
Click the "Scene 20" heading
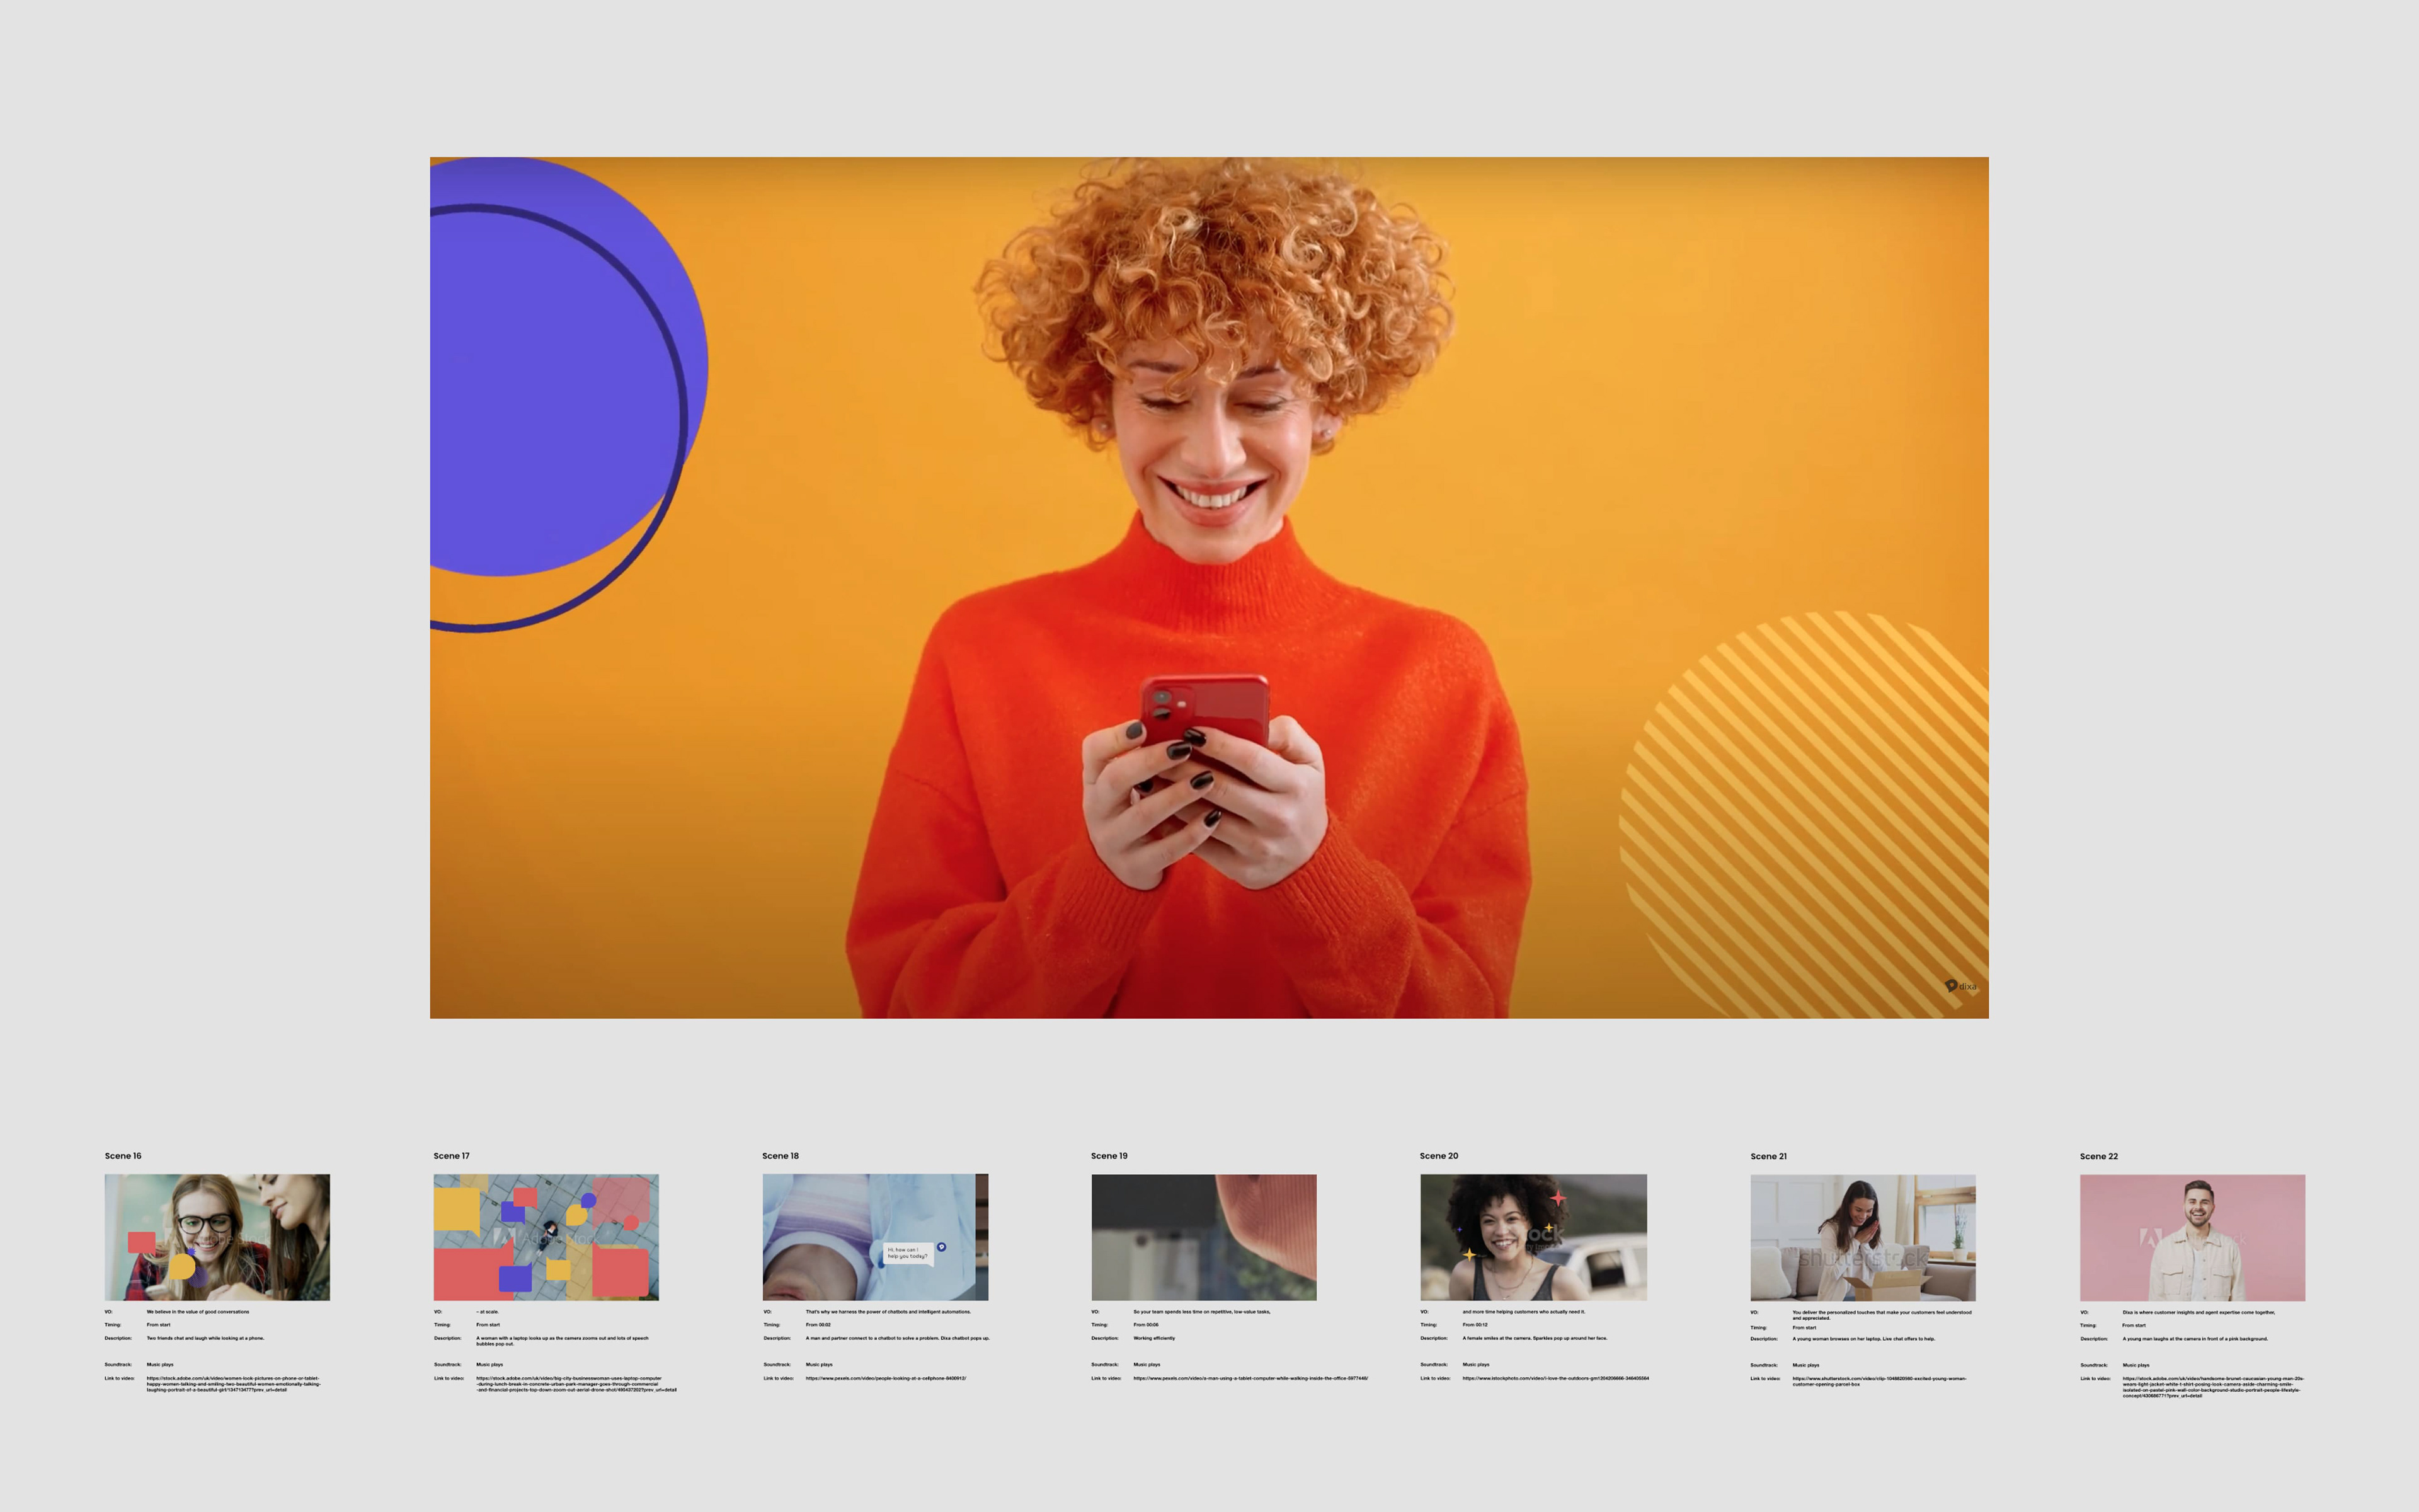tap(1439, 1155)
